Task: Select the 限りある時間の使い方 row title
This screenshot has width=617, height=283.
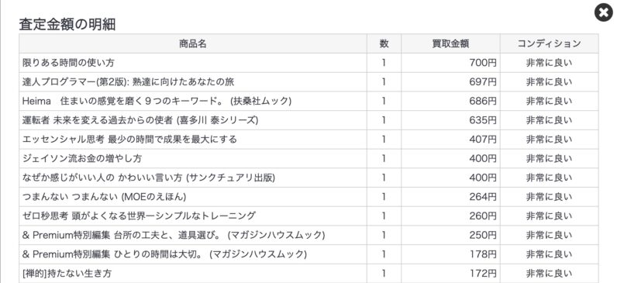Action: [x=68, y=63]
